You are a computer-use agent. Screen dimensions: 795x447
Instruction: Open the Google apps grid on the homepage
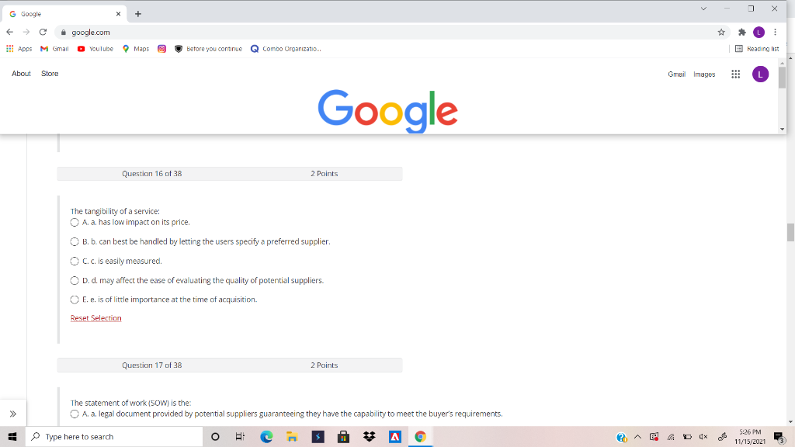(734, 74)
